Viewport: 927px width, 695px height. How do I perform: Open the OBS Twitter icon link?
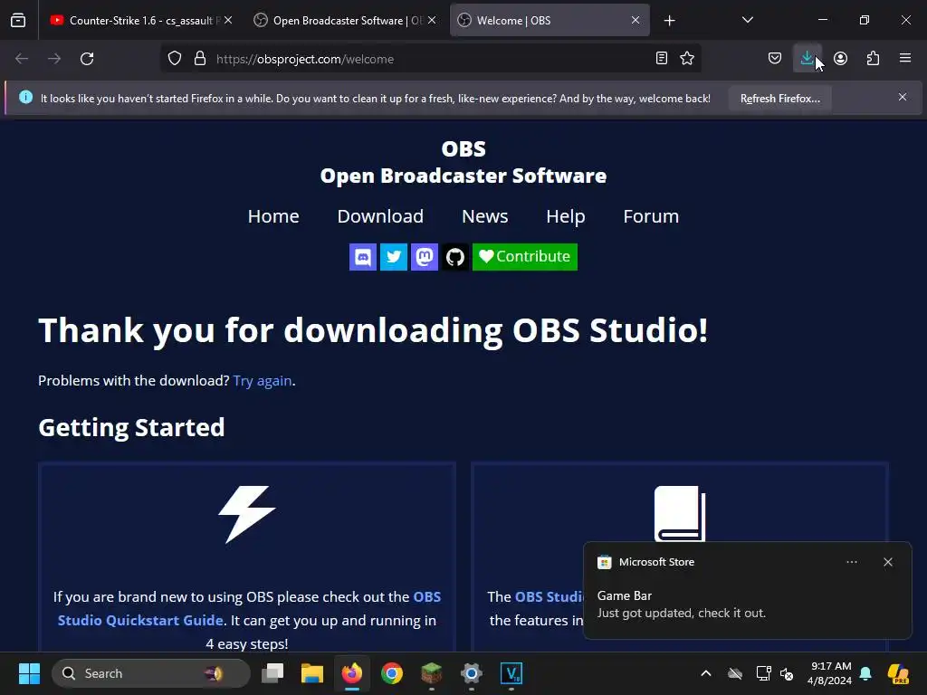(x=393, y=257)
